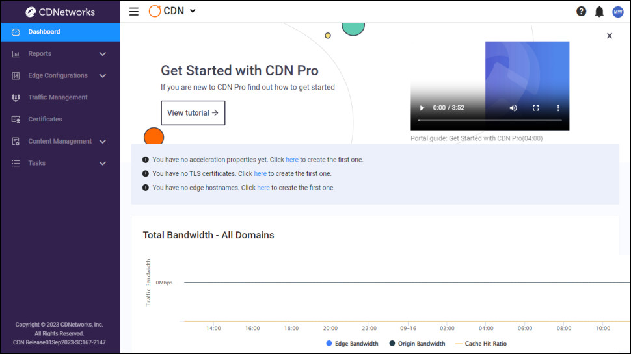Click the Tasks list icon

coord(16,163)
